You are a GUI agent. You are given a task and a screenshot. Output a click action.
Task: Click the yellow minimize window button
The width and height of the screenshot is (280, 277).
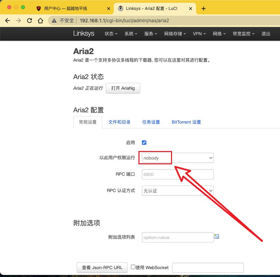16,7
